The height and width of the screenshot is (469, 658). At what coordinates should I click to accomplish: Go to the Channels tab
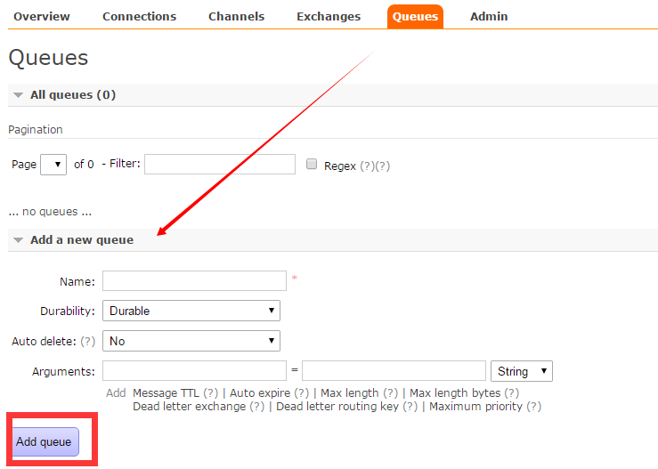pyautogui.click(x=236, y=16)
